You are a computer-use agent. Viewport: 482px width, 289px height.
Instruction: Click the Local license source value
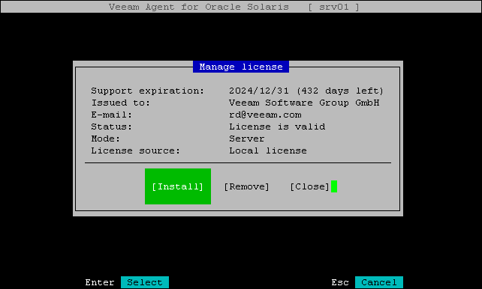tap(268, 150)
